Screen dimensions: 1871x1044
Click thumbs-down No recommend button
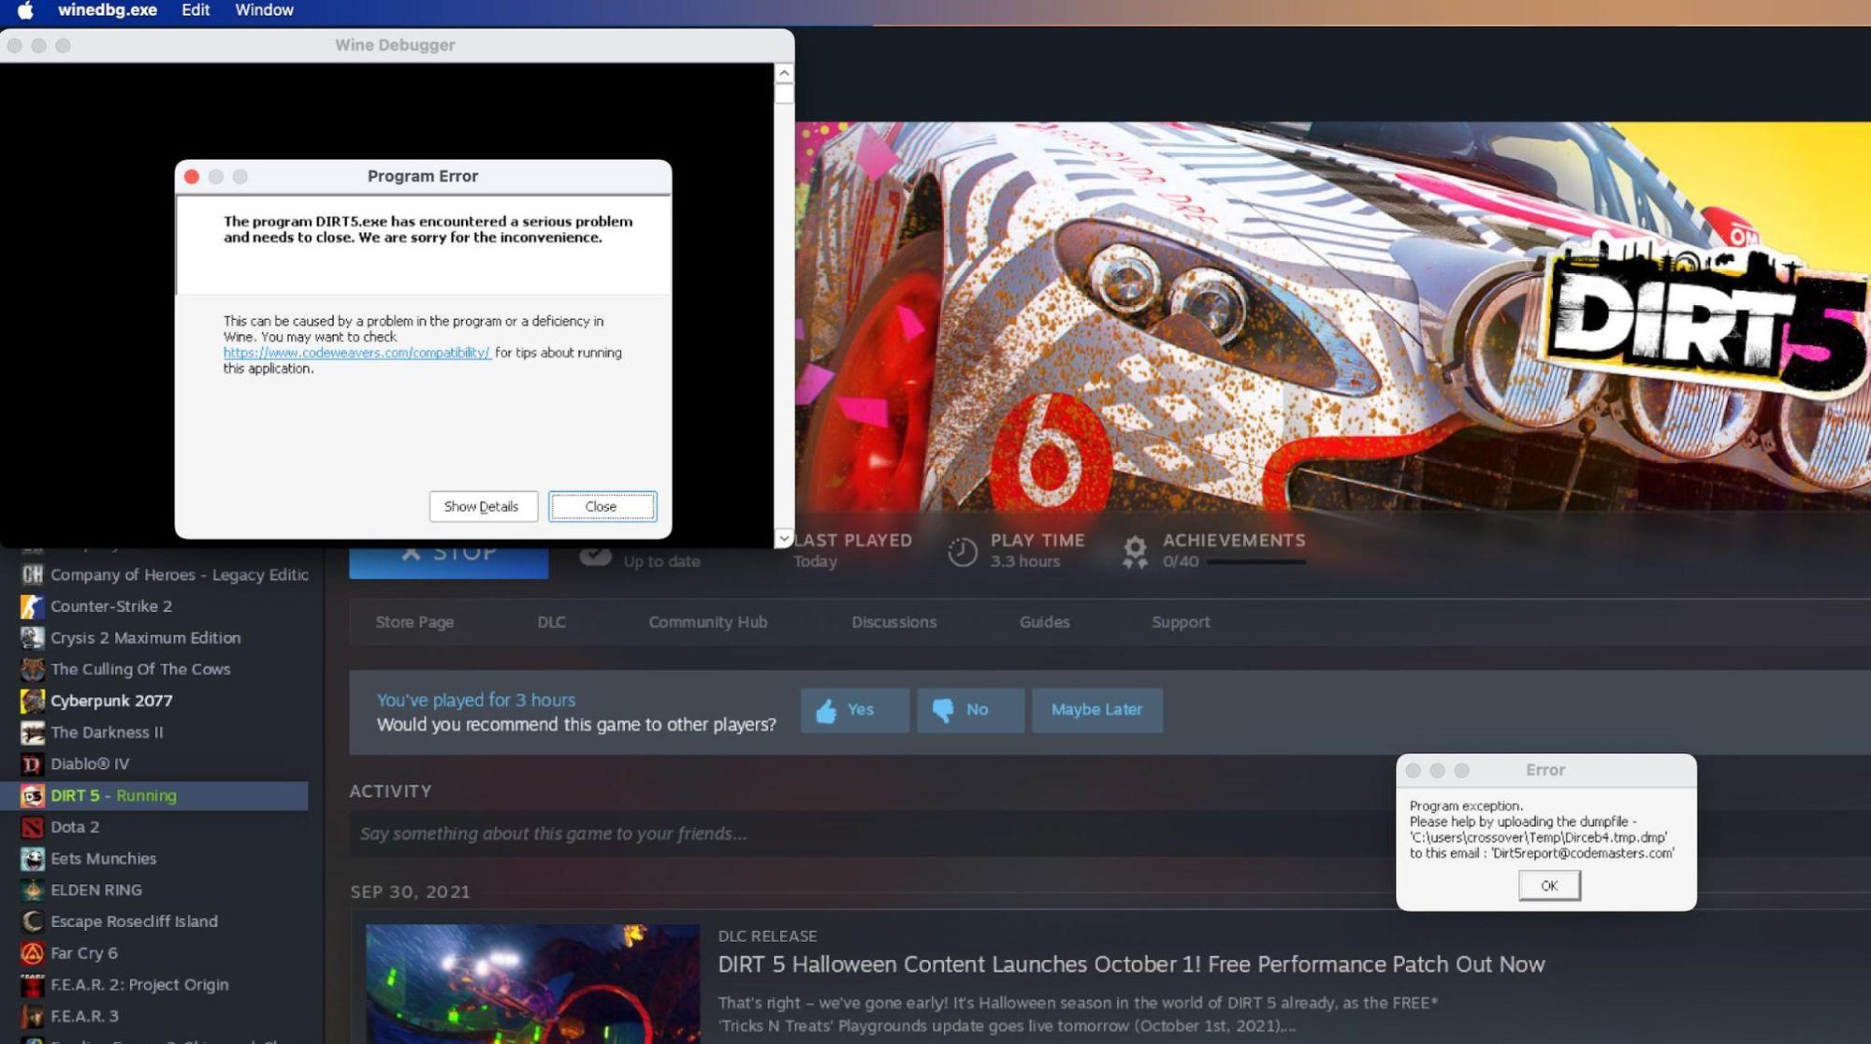click(x=970, y=710)
